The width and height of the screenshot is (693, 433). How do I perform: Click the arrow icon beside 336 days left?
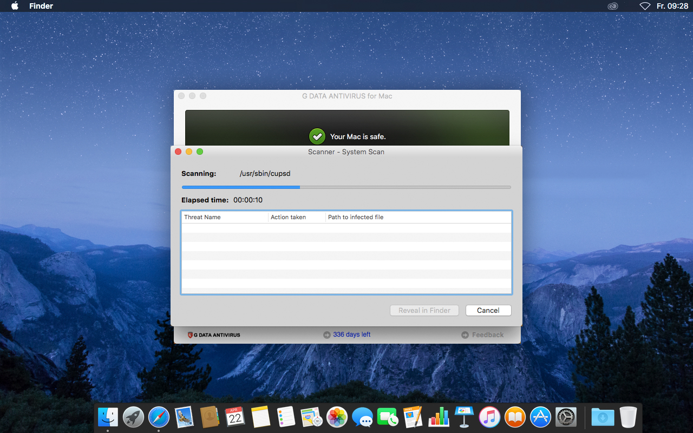[x=327, y=335]
